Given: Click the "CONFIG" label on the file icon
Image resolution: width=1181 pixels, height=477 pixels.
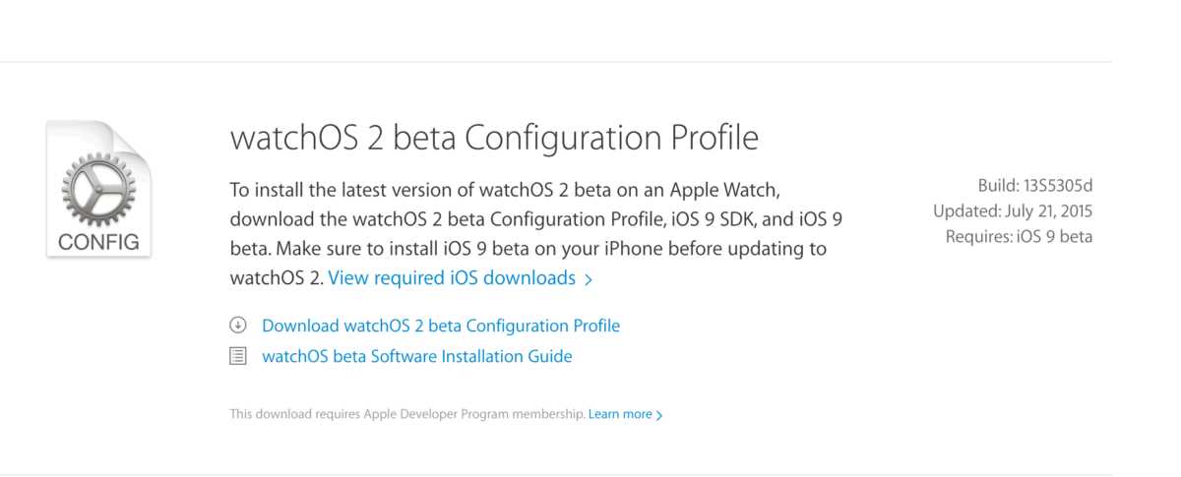Looking at the screenshot, I should (x=98, y=241).
